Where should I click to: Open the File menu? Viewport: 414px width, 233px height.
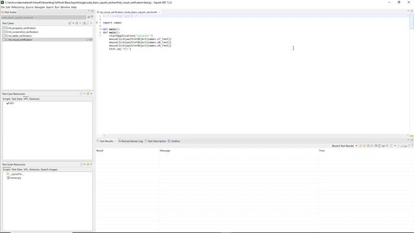[3, 7]
